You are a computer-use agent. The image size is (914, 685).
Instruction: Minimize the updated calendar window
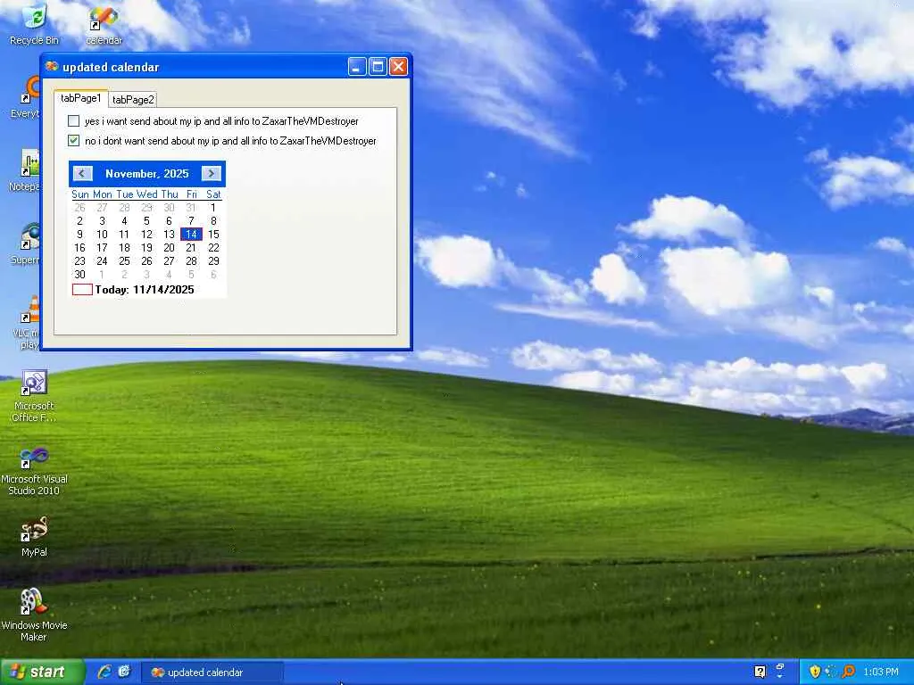tap(357, 66)
